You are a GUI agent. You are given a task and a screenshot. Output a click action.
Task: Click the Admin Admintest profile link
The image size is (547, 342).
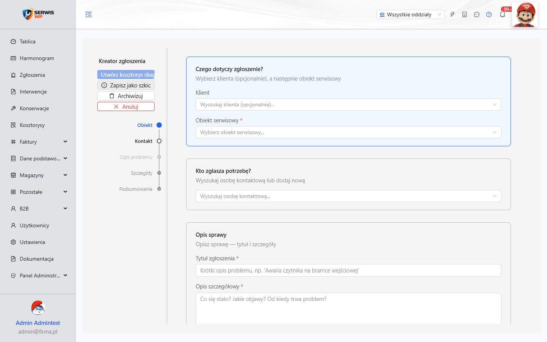[38, 323]
